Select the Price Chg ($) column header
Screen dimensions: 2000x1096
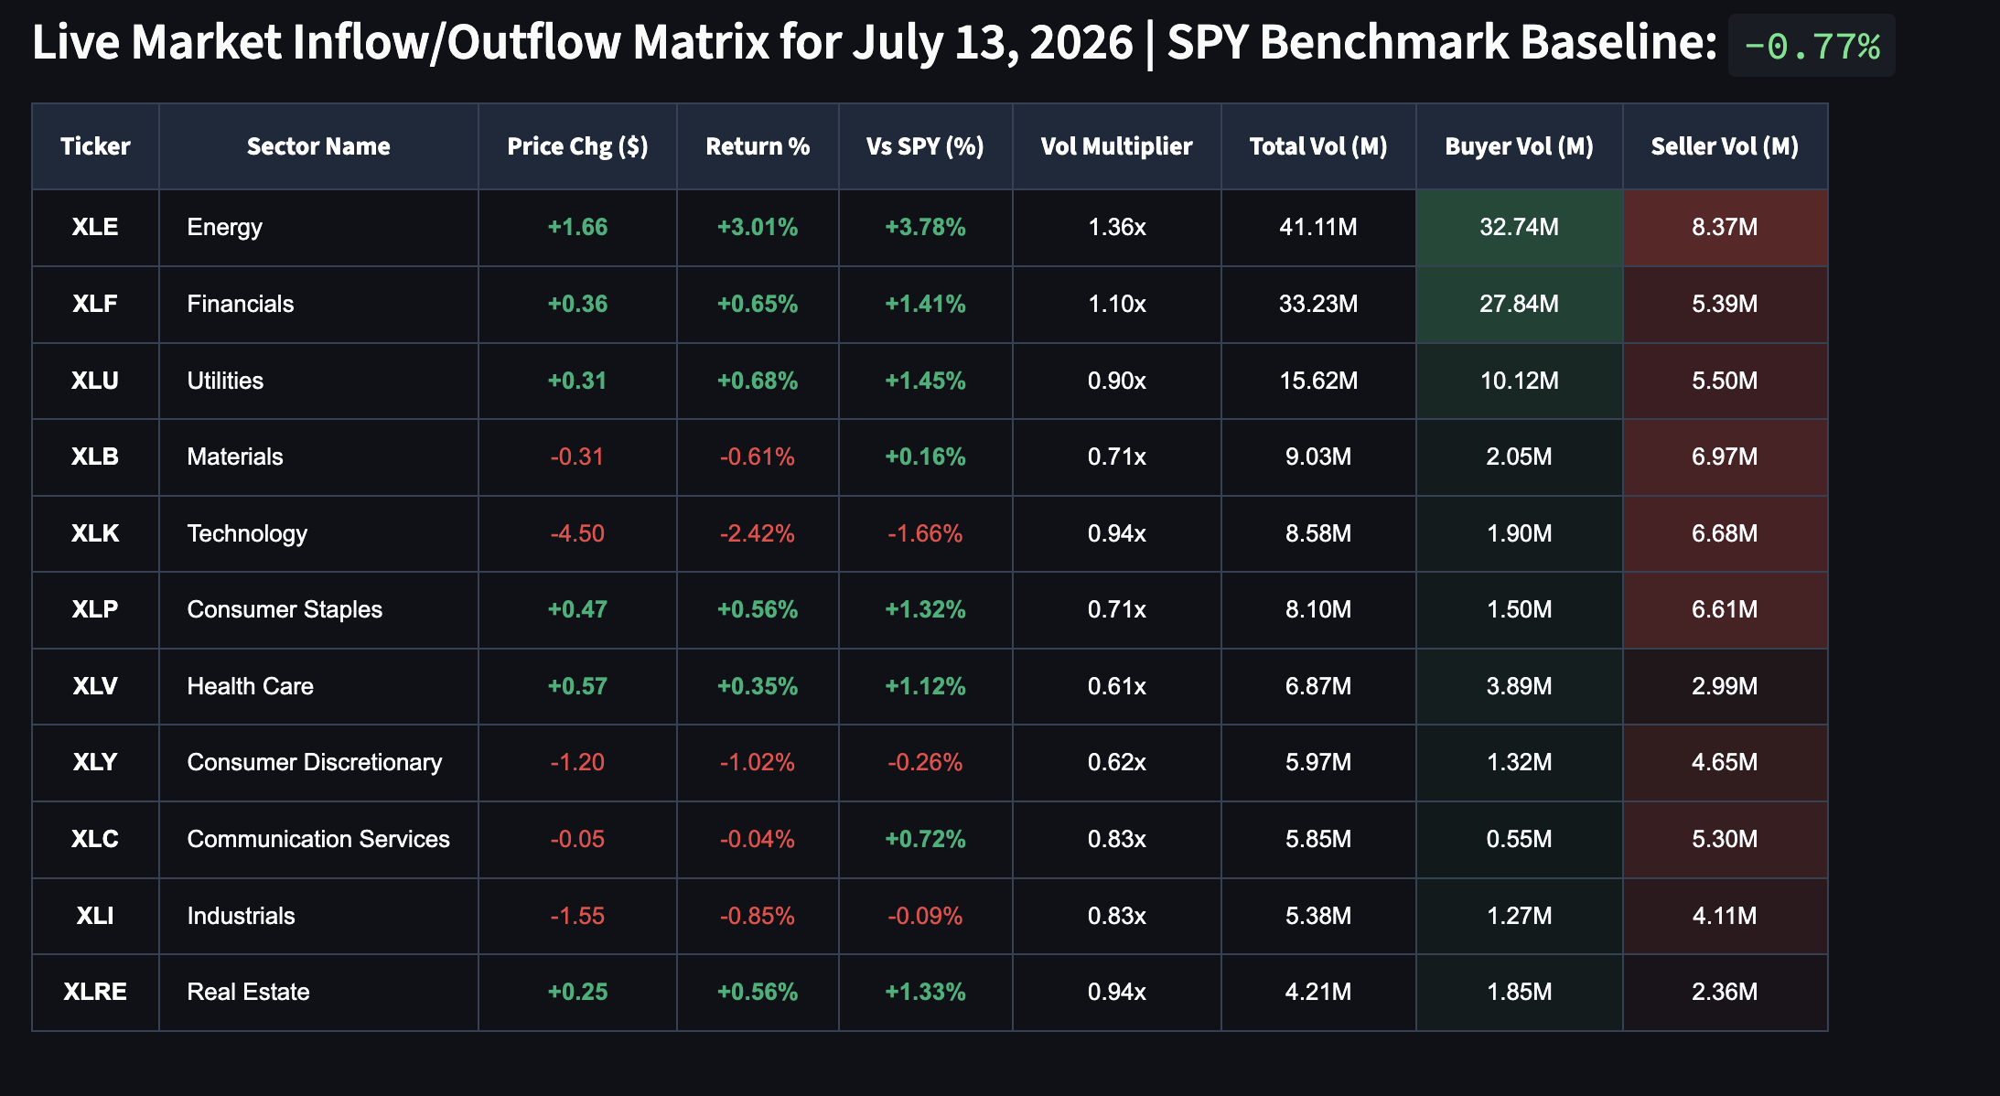click(577, 146)
